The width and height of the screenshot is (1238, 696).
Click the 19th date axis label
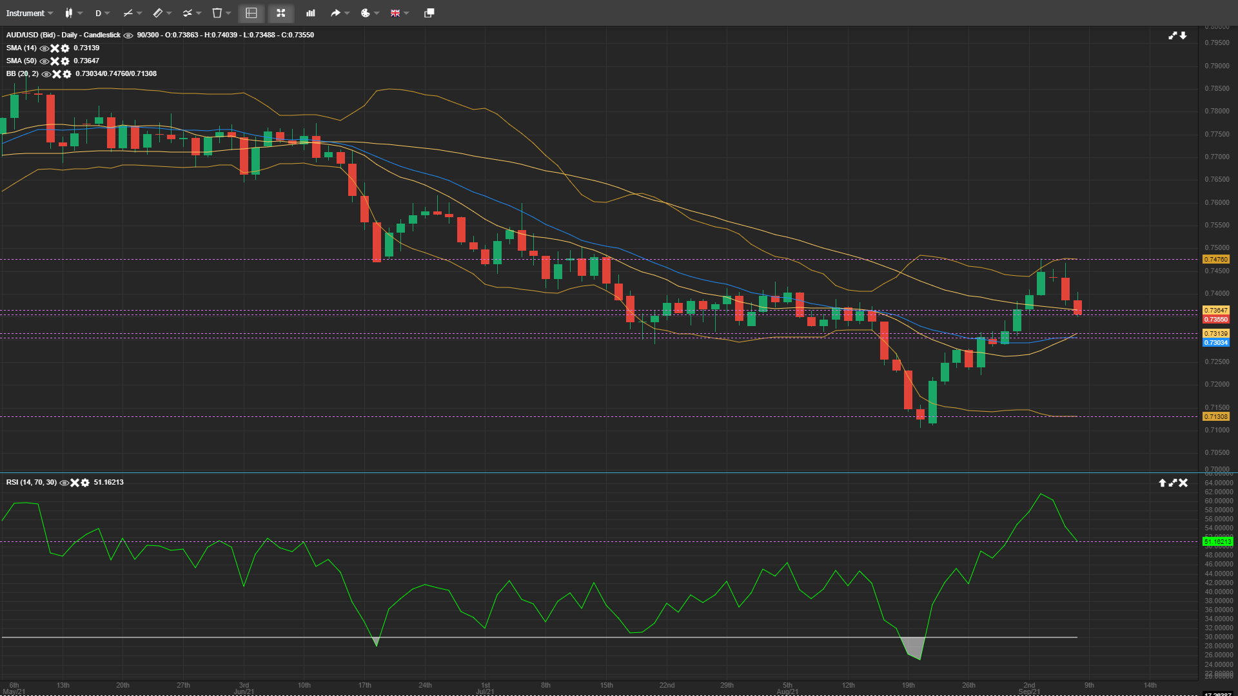[908, 685]
